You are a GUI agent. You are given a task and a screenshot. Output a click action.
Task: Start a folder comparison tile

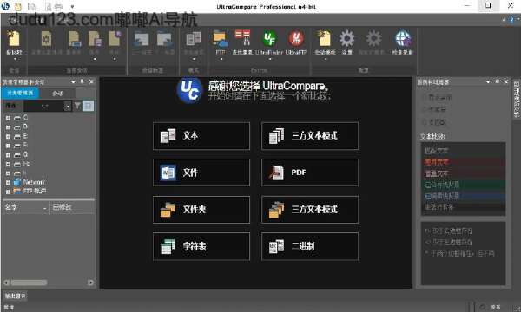pyautogui.click(x=201, y=209)
